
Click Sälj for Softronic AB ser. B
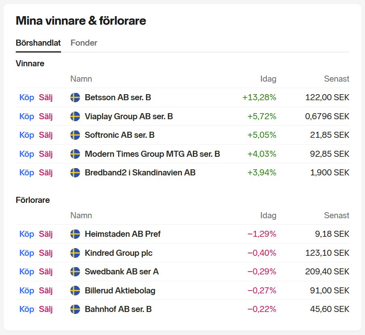(x=46, y=135)
